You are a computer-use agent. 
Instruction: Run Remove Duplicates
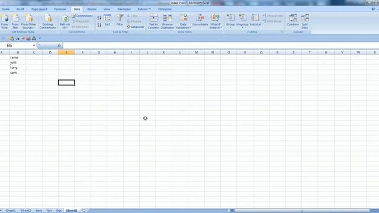point(167,21)
